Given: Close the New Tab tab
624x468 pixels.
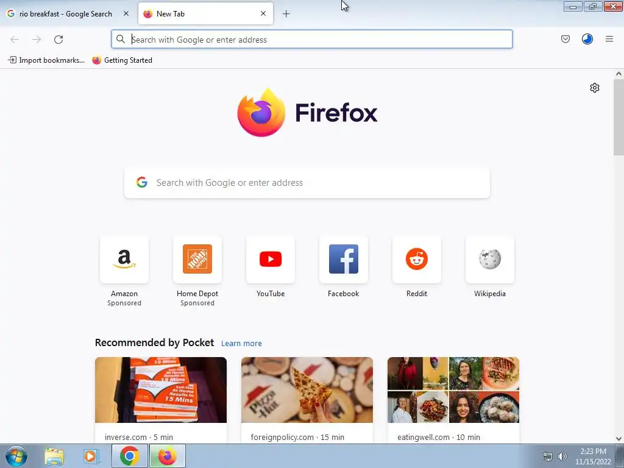Looking at the screenshot, I should [x=263, y=13].
